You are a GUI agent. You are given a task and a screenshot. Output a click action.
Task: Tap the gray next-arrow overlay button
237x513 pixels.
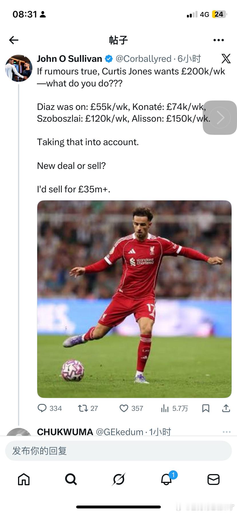[220, 118]
